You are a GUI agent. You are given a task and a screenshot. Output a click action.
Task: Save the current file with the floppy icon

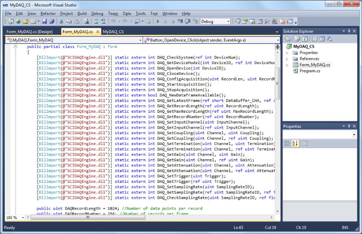pos(44,22)
